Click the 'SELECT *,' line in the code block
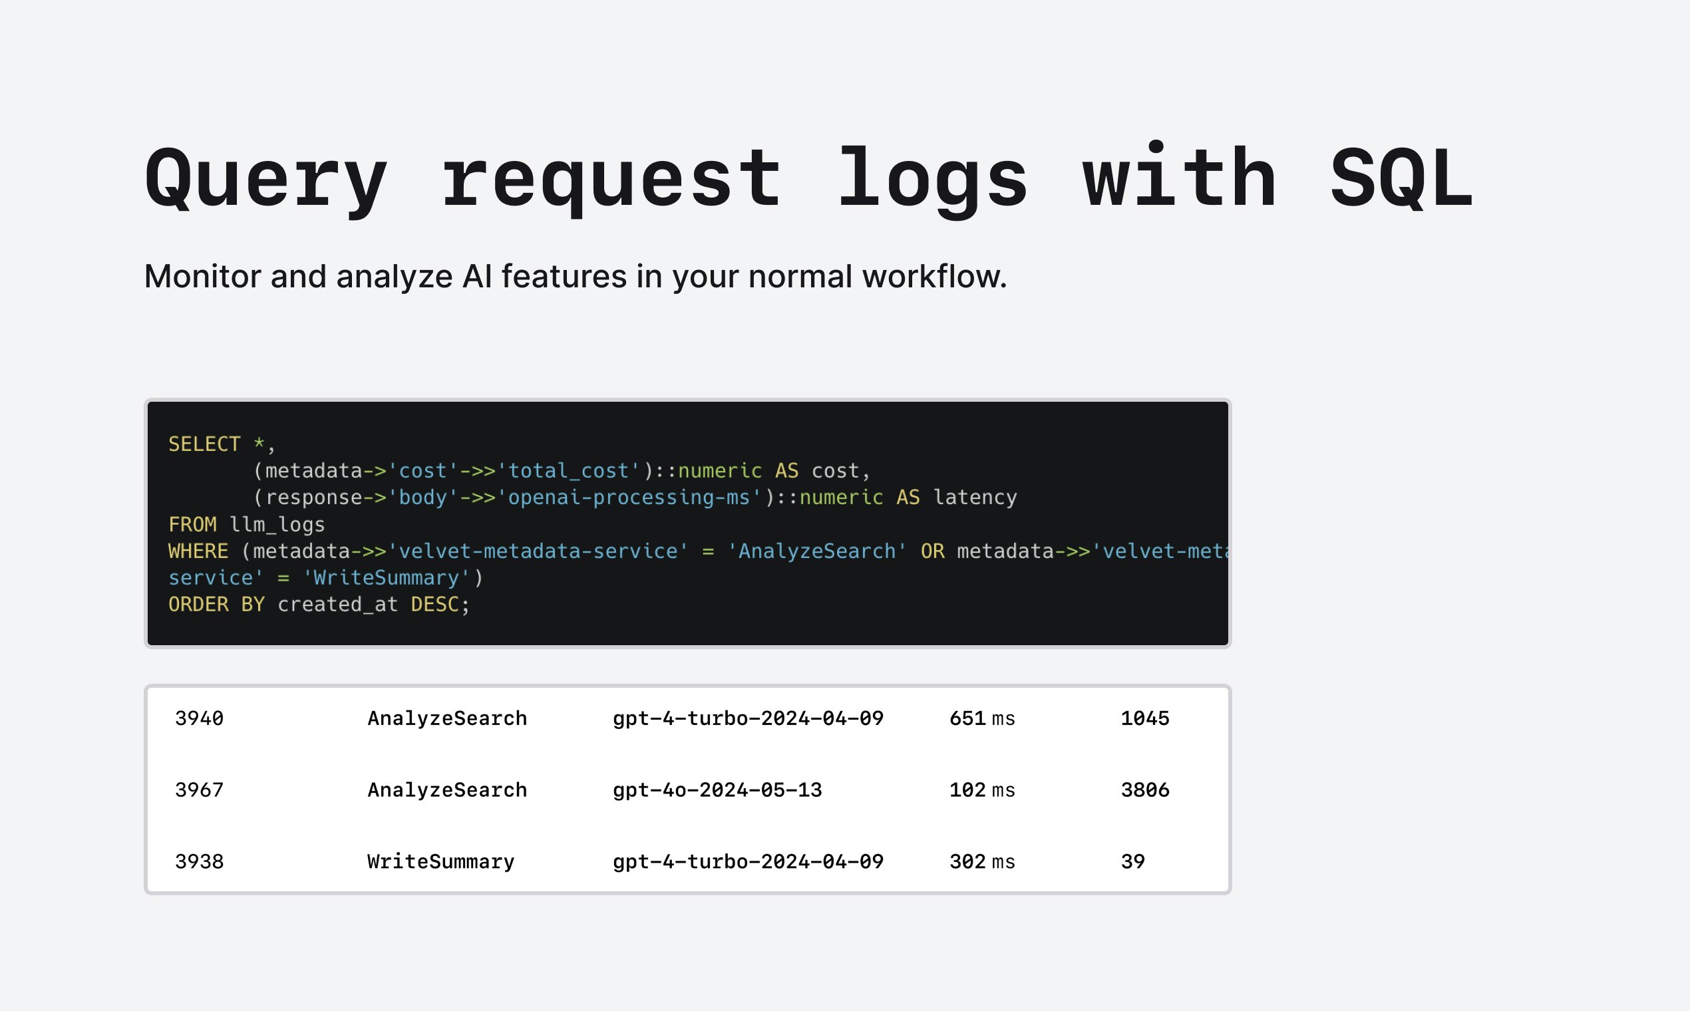The image size is (1690, 1011). point(222,444)
